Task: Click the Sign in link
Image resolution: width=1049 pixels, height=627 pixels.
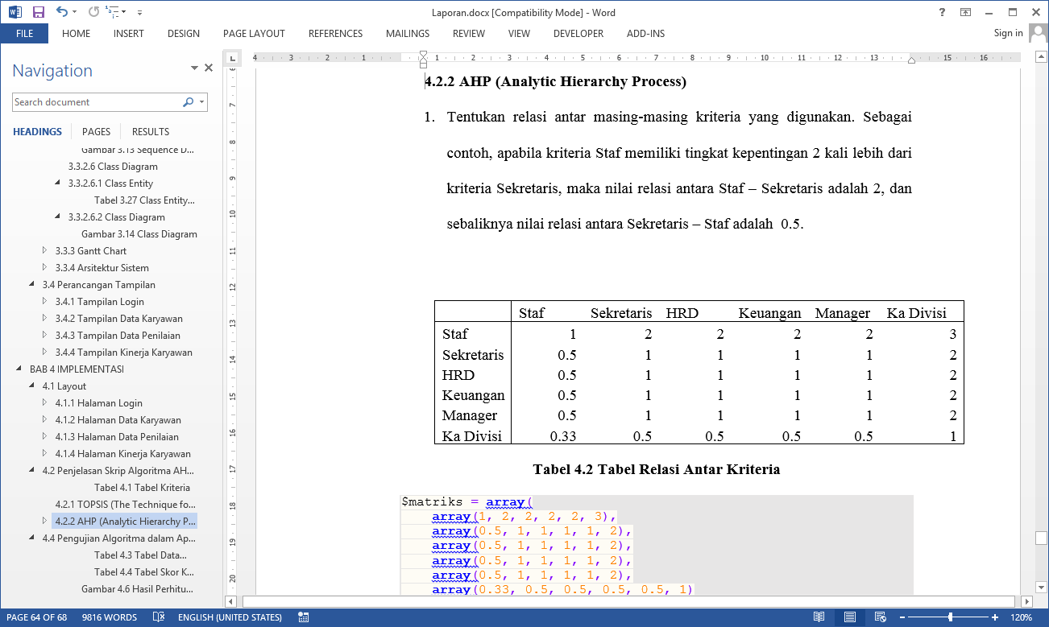Action: (x=1008, y=33)
